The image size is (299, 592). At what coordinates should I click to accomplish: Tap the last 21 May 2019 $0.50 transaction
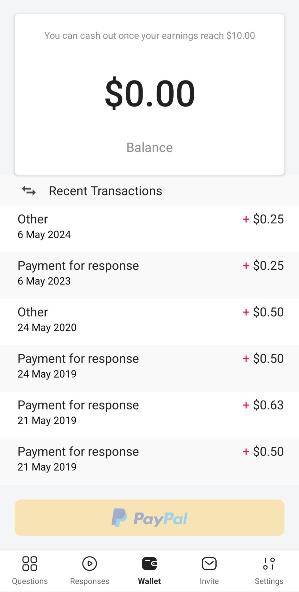(149, 459)
